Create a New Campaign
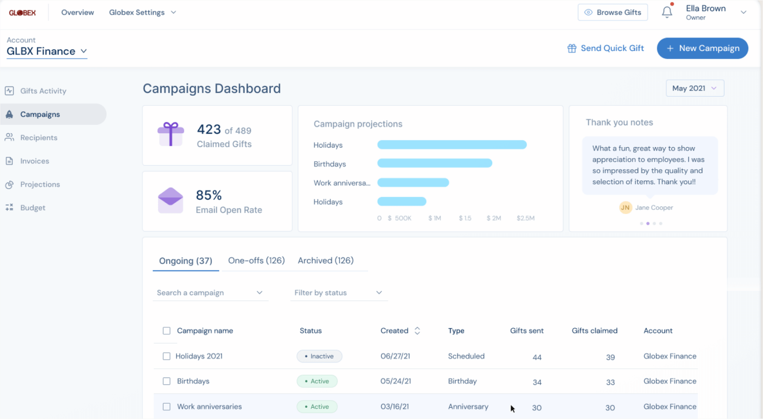763x419 pixels. (703, 48)
